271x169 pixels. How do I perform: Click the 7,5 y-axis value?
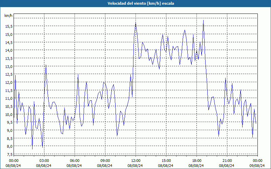9,154
